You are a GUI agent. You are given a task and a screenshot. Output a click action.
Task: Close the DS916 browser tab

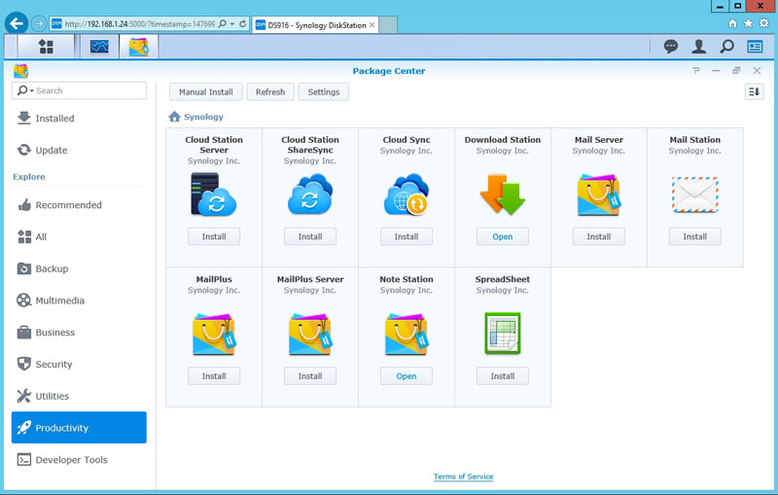372,25
